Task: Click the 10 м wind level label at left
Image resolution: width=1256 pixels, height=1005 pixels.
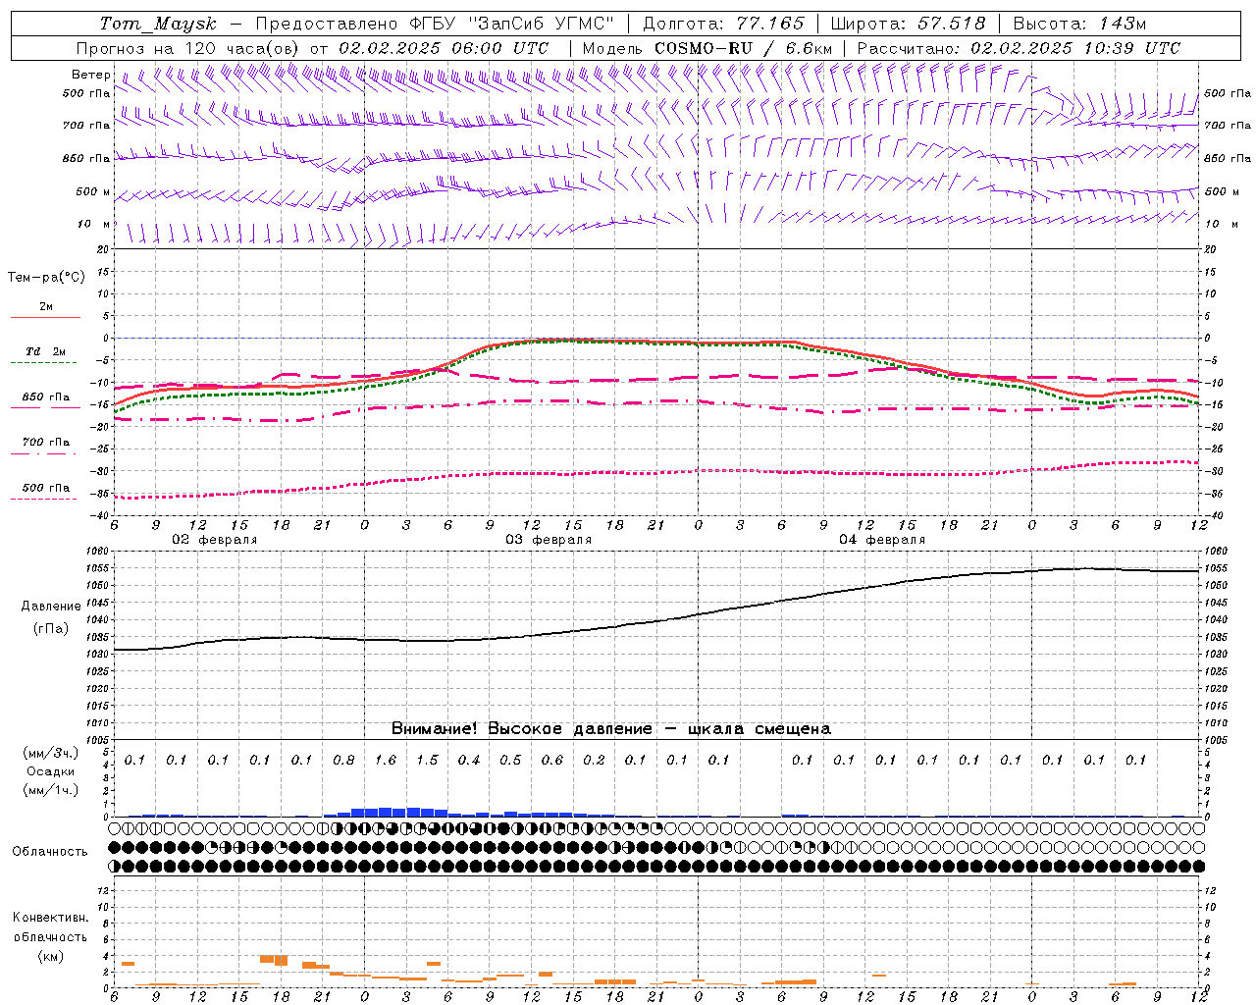Action: 94,224
